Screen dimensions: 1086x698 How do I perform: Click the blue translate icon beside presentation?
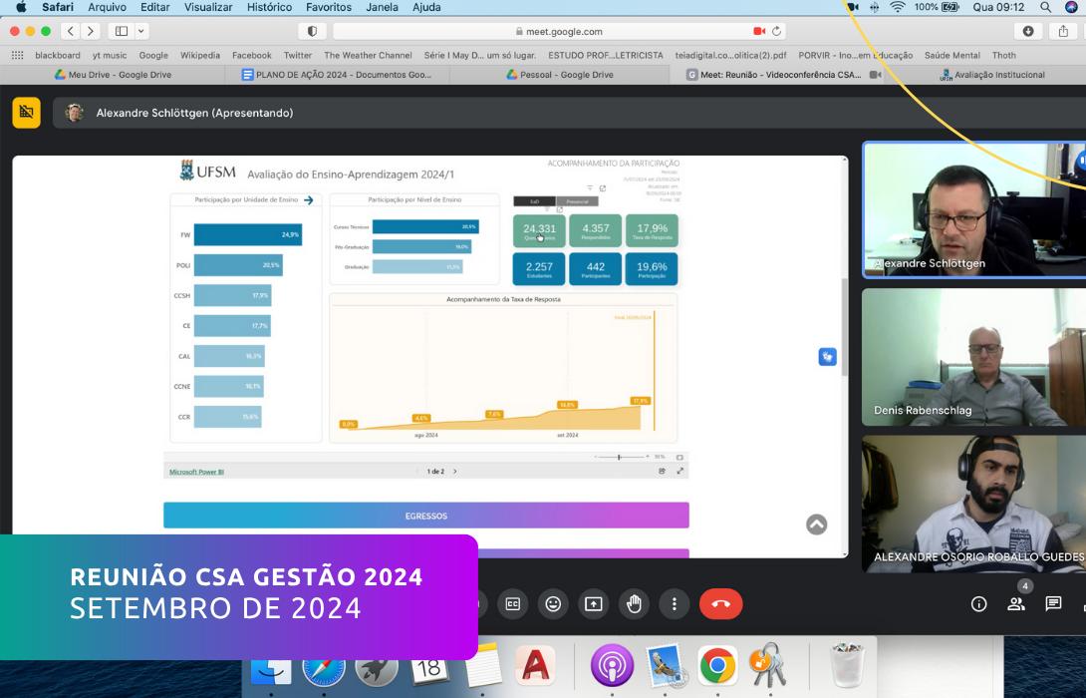(827, 357)
